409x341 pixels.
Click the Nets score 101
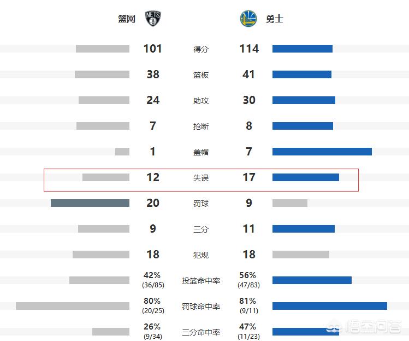pyautogui.click(x=153, y=49)
